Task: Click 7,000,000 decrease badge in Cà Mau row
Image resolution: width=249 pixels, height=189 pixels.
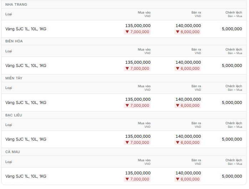Action: (x=137, y=179)
